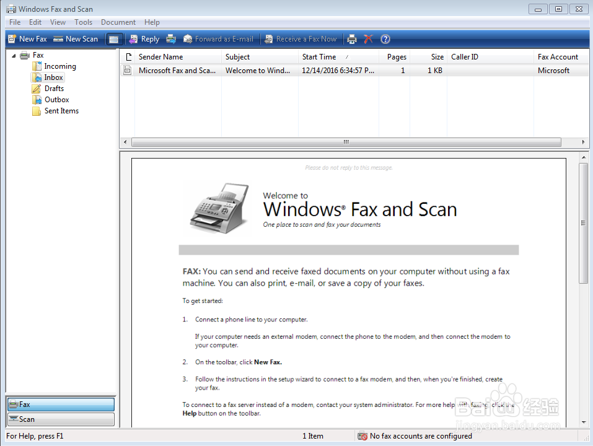Open the Edit menu
This screenshot has width=593, height=446.
(x=35, y=22)
